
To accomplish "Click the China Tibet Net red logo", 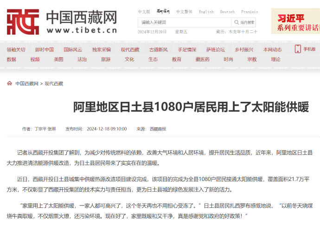I will tap(22, 22).
